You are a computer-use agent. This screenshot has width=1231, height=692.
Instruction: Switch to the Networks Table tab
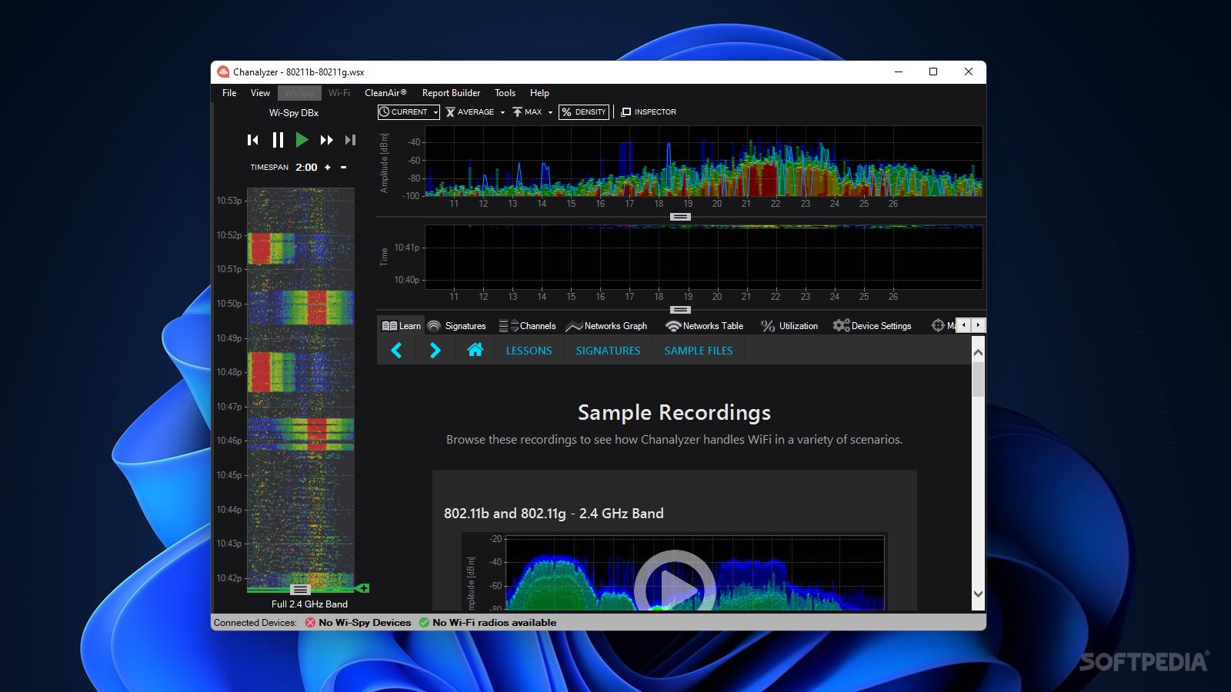coord(704,326)
